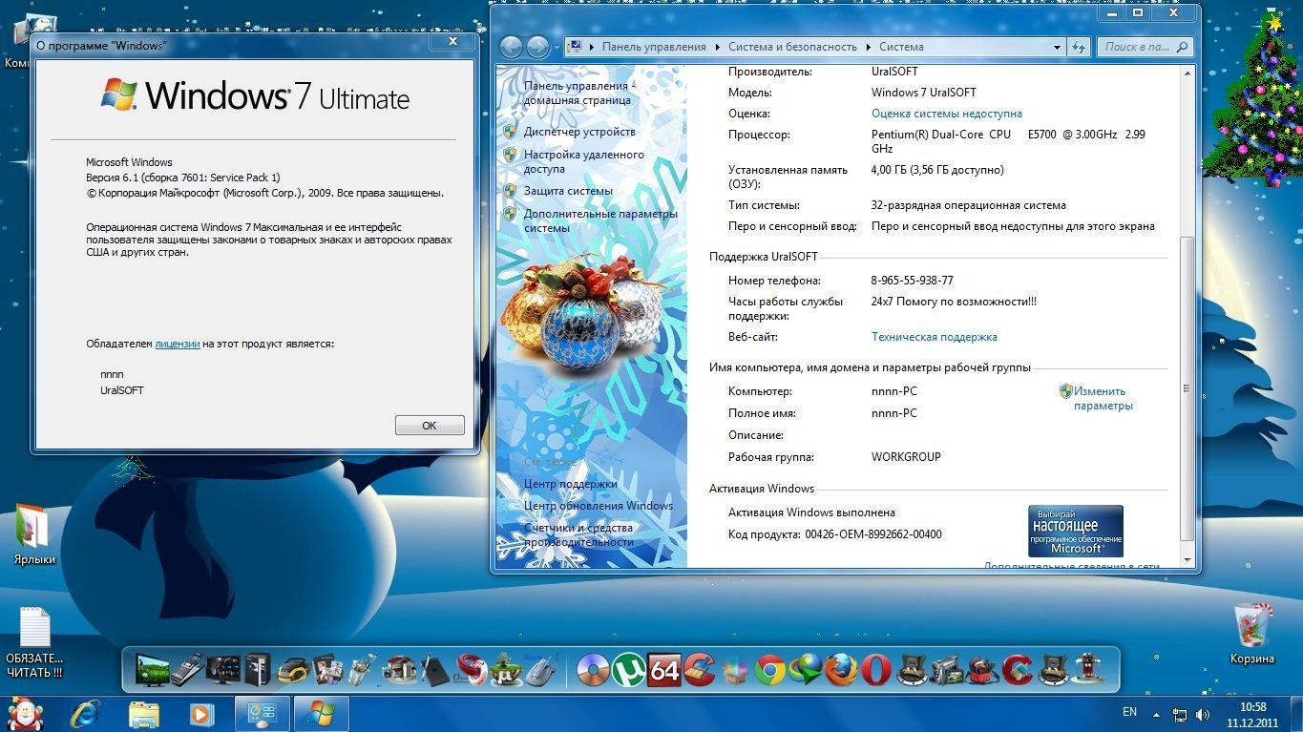Expand the arrow after Панель управления breadcrumb
Screen dimensions: 1303x732
pyautogui.click(x=717, y=47)
